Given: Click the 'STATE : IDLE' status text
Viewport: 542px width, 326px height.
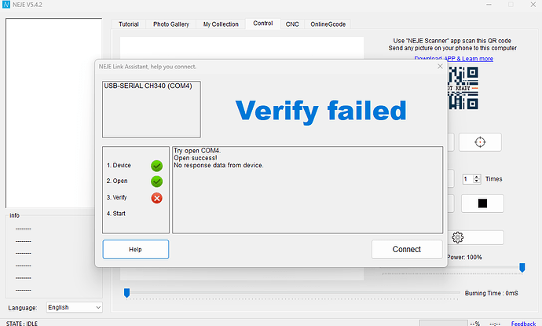Looking at the screenshot, I should (22, 323).
